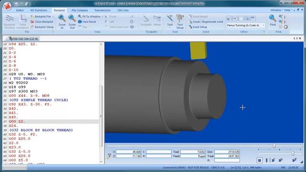Click the Fit To Window label

tap(91, 17)
